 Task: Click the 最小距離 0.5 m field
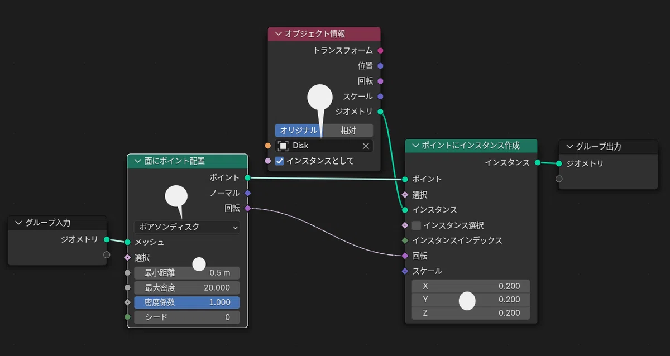pos(186,273)
